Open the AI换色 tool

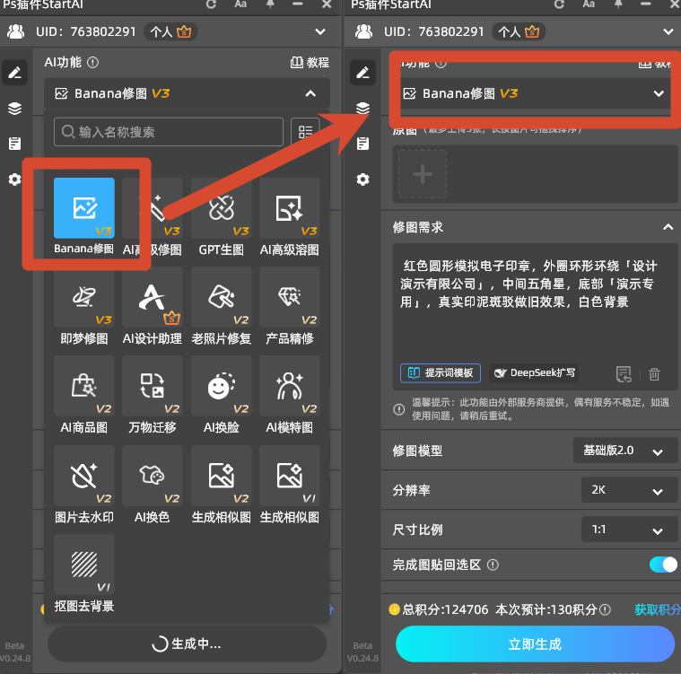pos(153,476)
